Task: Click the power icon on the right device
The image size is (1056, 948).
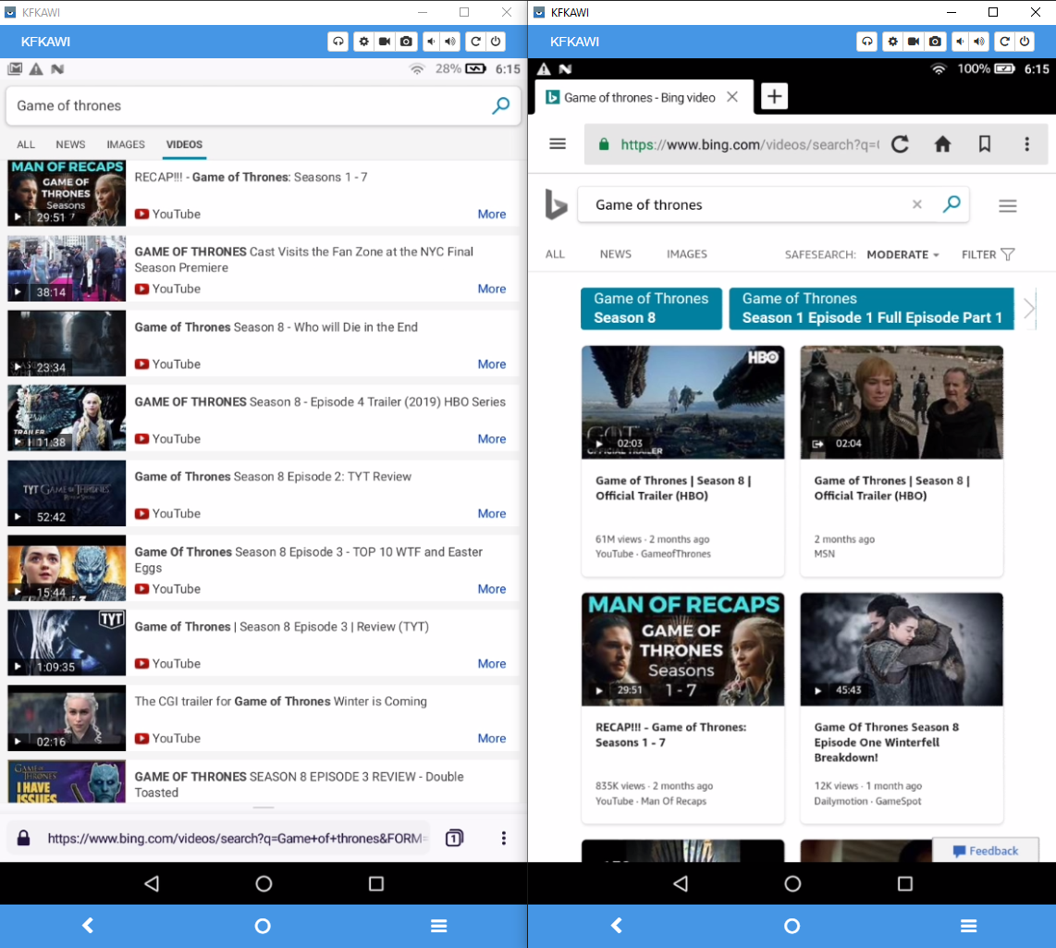Action: click(1025, 41)
